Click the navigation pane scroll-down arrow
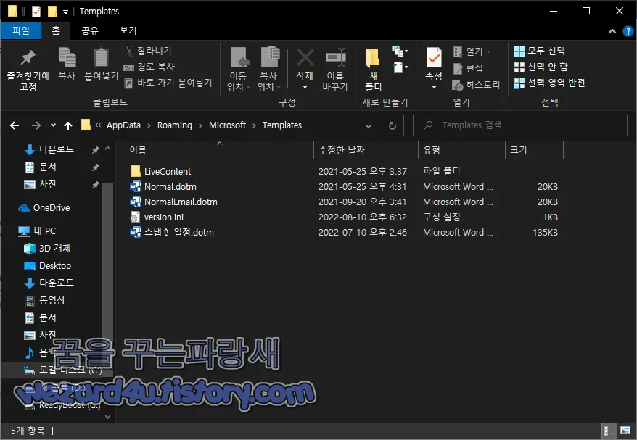This screenshot has height=440, width=637. click(x=107, y=417)
